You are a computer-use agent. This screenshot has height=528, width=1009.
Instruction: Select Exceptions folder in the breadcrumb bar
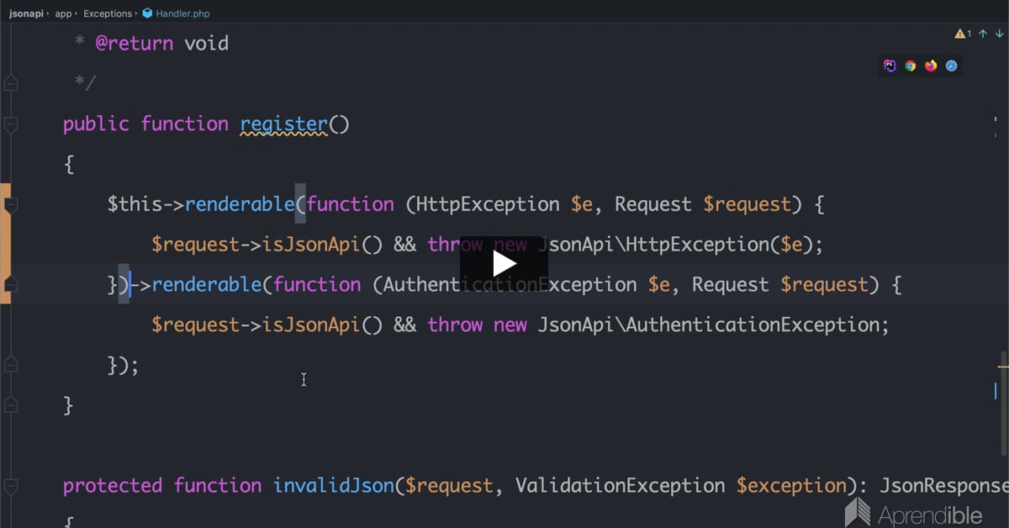108,13
